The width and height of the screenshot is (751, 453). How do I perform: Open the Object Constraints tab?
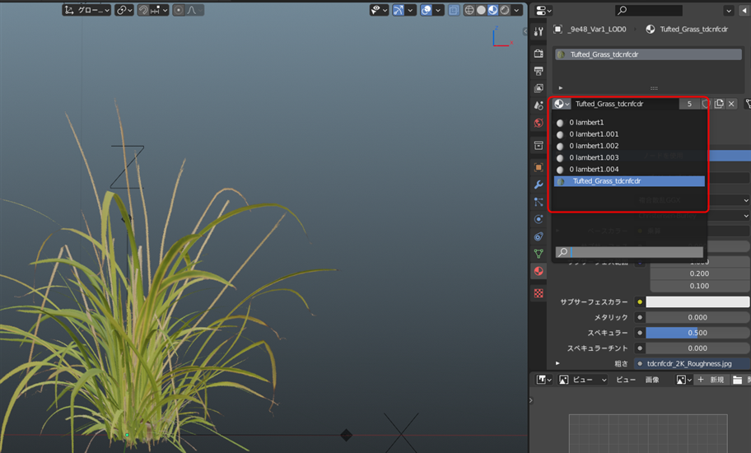coord(539,236)
